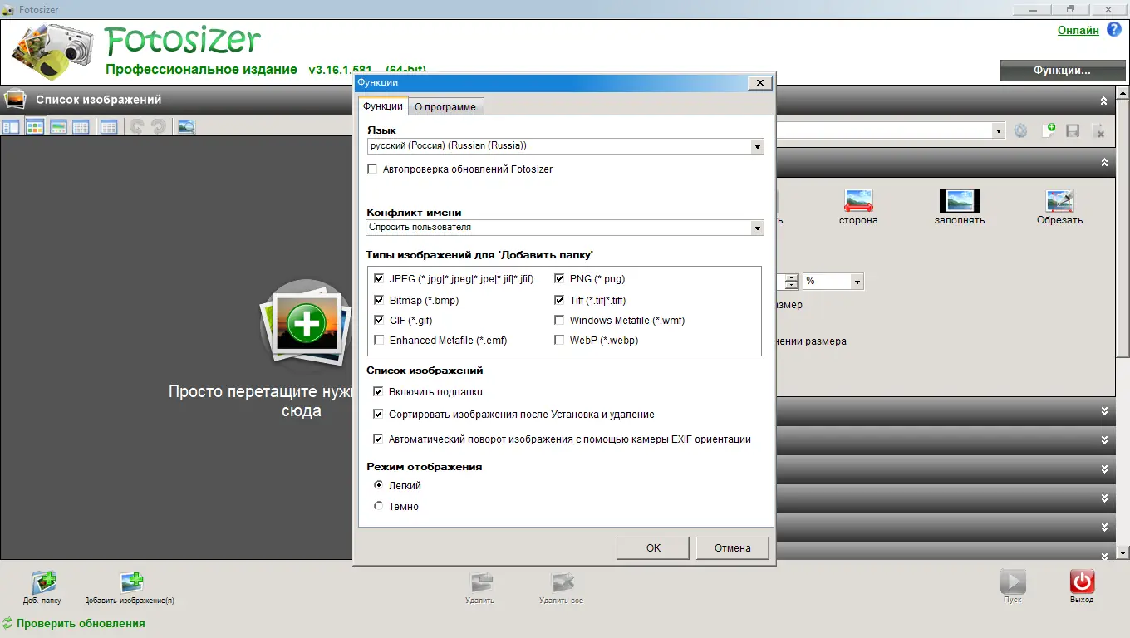Collapse the resize settings section chevron
The image size is (1130, 638).
pyautogui.click(x=1104, y=163)
